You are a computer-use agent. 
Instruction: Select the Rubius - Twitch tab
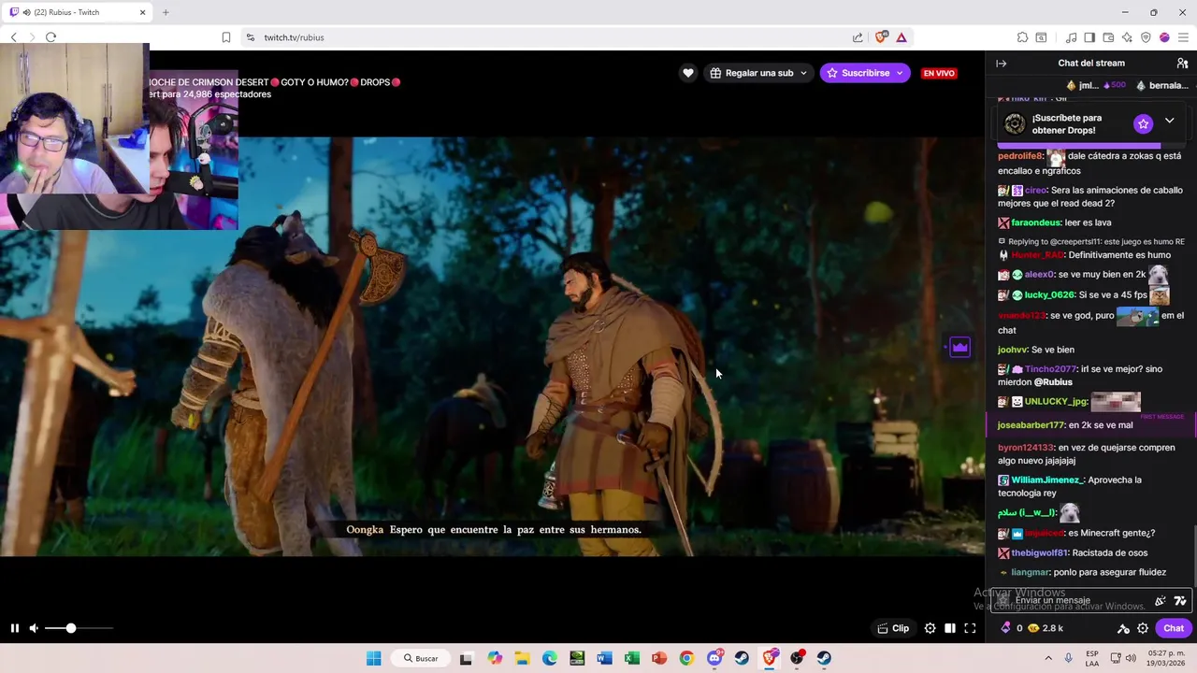pyautogui.click(x=77, y=12)
